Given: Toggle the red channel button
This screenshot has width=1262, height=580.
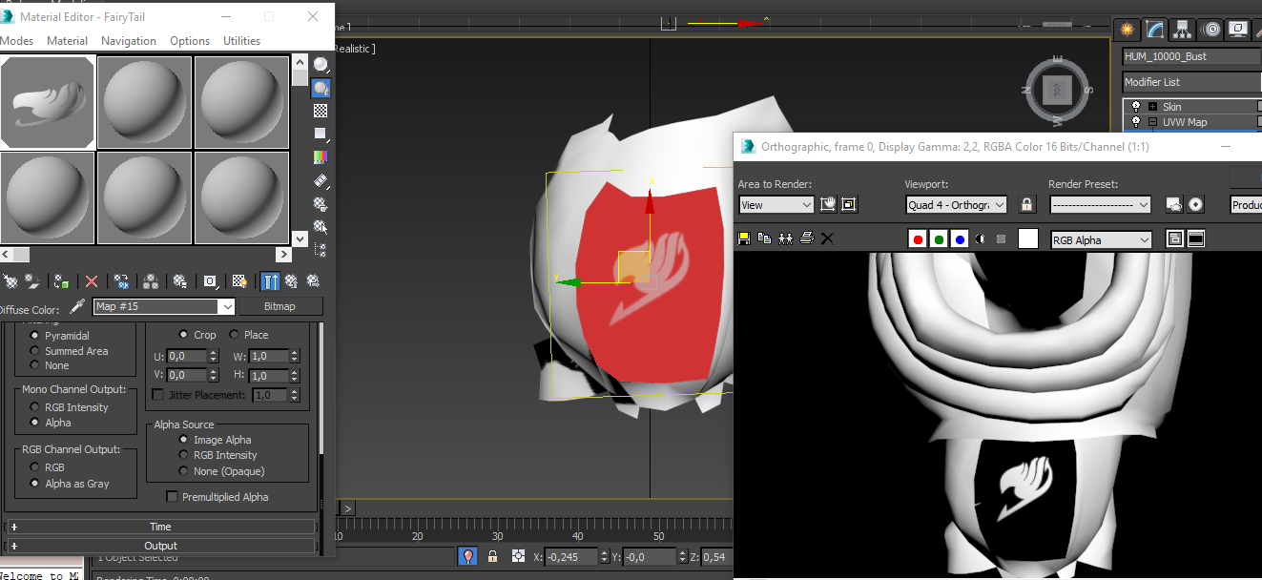Looking at the screenshot, I should pyautogui.click(x=918, y=239).
